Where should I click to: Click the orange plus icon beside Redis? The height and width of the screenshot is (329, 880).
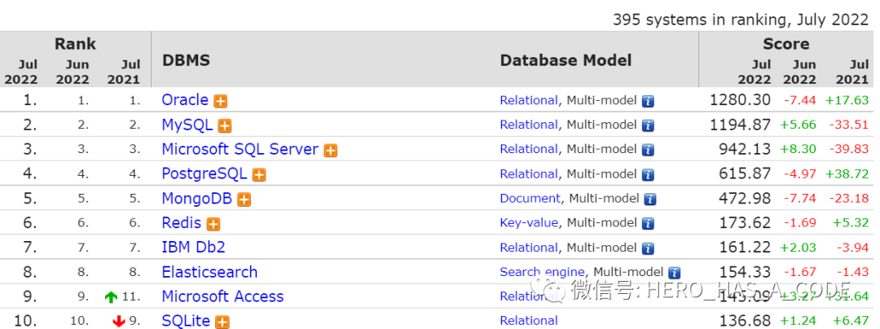213,224
